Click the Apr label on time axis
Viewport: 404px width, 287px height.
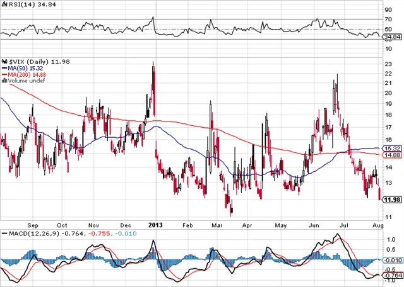pyautogui.click(x=247, y=225)
